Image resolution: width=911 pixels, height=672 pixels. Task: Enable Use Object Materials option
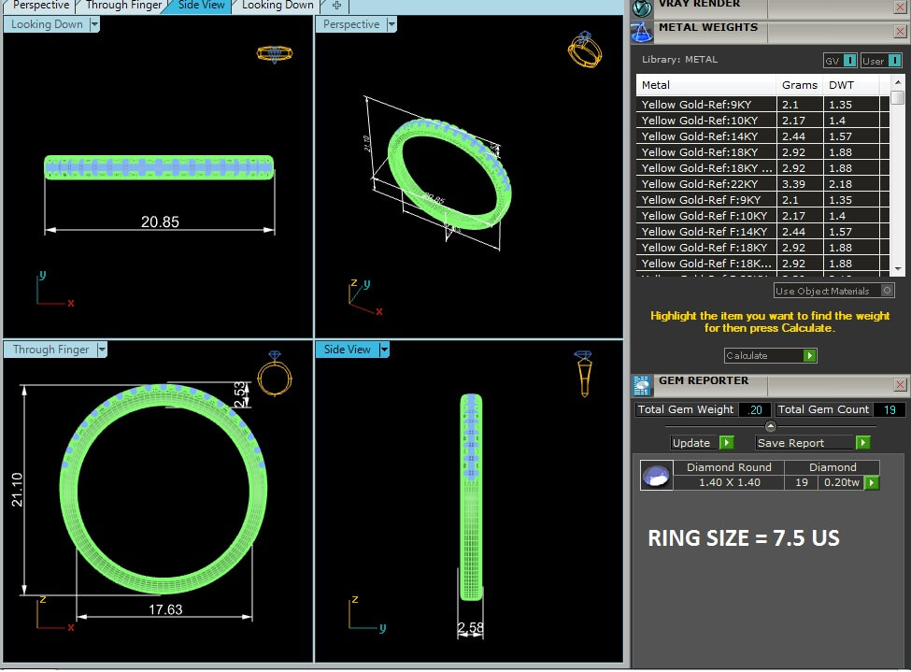[887, 290]
